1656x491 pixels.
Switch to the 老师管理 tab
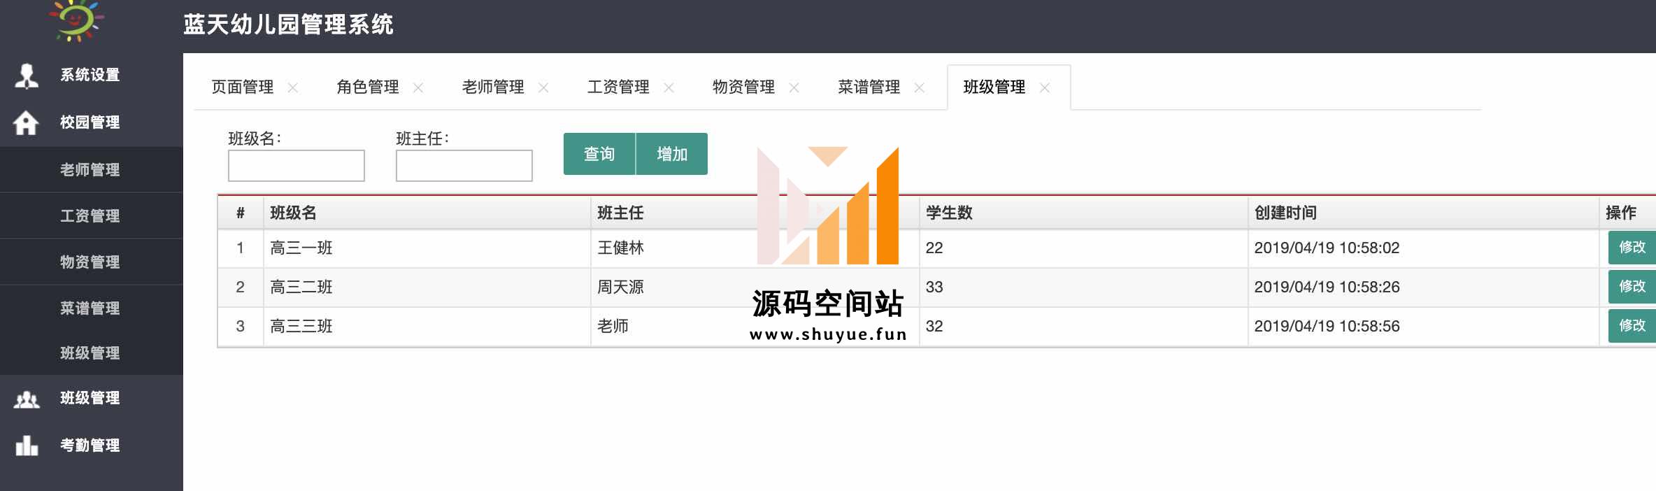click(493, 87)
